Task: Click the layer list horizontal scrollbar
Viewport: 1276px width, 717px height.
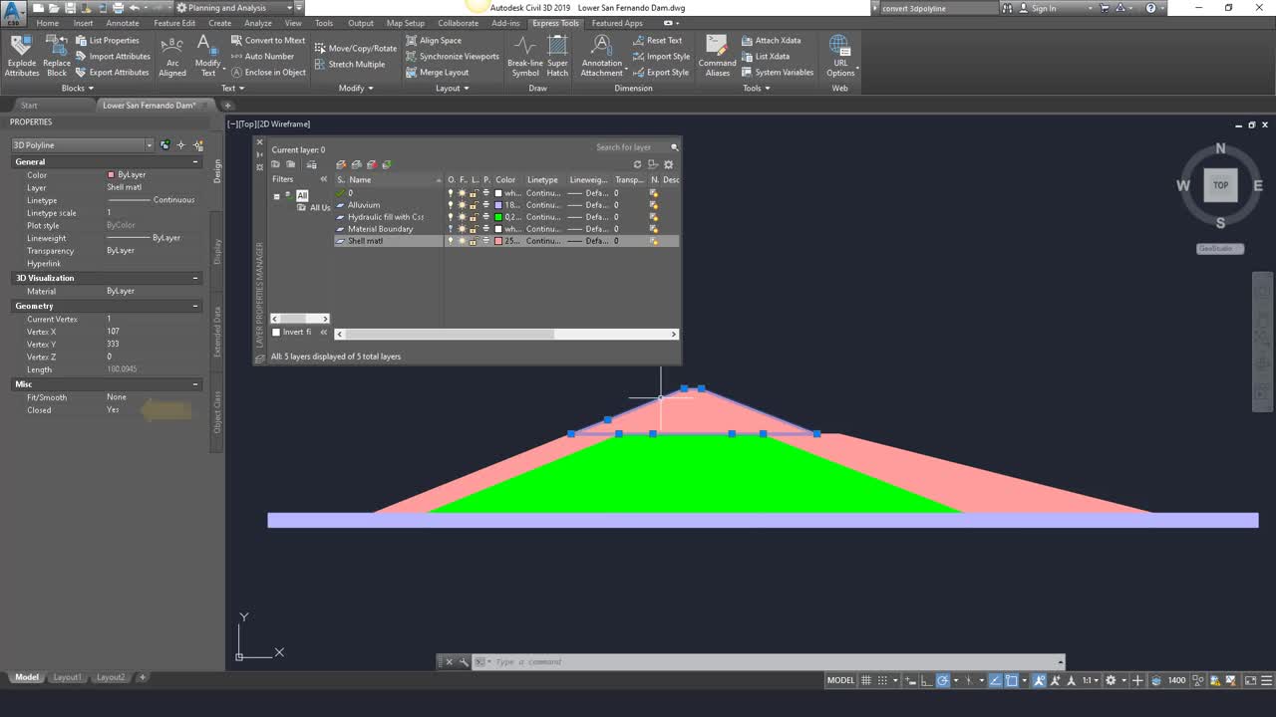Action: [x=505, y=334]
